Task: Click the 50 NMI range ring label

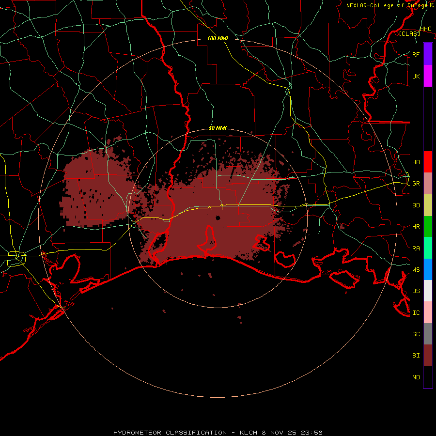Action: 218,128
